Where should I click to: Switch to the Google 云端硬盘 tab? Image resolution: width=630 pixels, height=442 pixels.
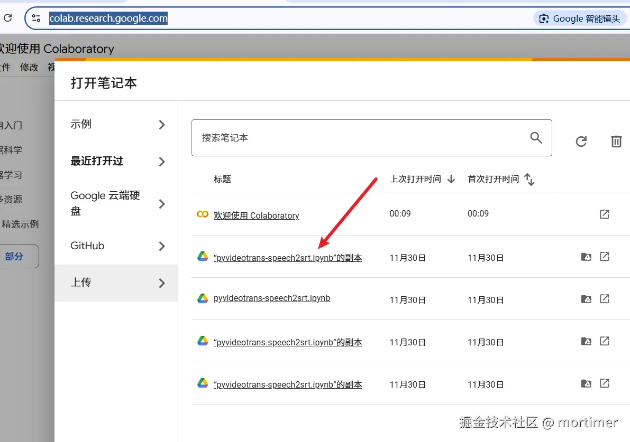click(116, 203)
